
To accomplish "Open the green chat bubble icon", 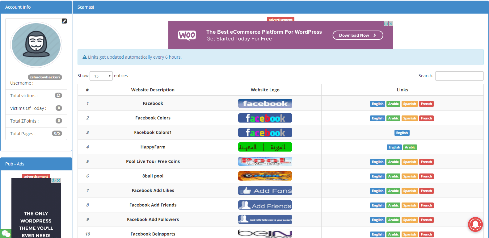I will click(x=6, y=234).
